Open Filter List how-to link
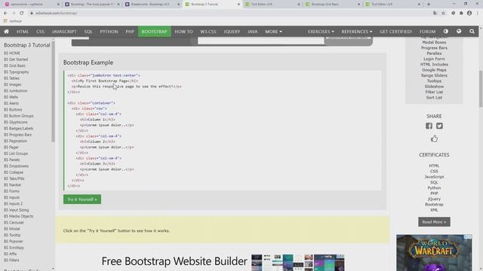The width and height of the screenshot is (483, 271). tap(434, 92)
